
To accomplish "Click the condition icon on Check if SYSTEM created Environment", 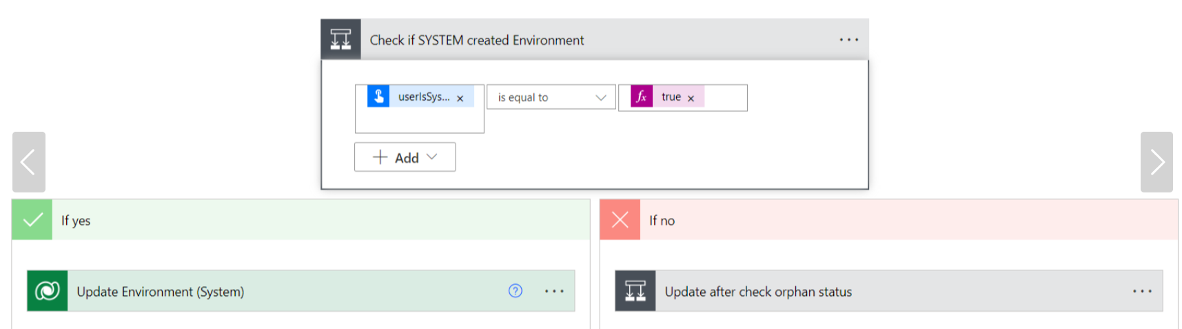I will [x=340, y=39].
